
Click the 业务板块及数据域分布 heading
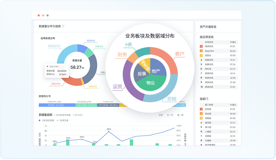(150, 36)
